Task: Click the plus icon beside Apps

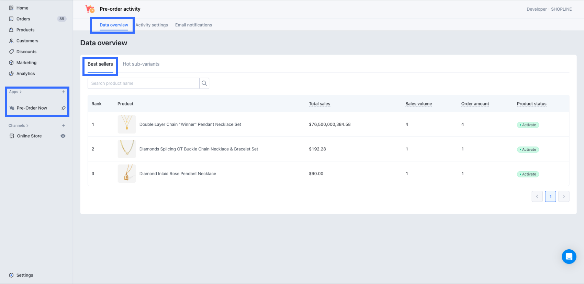Action: coord(63,92)
